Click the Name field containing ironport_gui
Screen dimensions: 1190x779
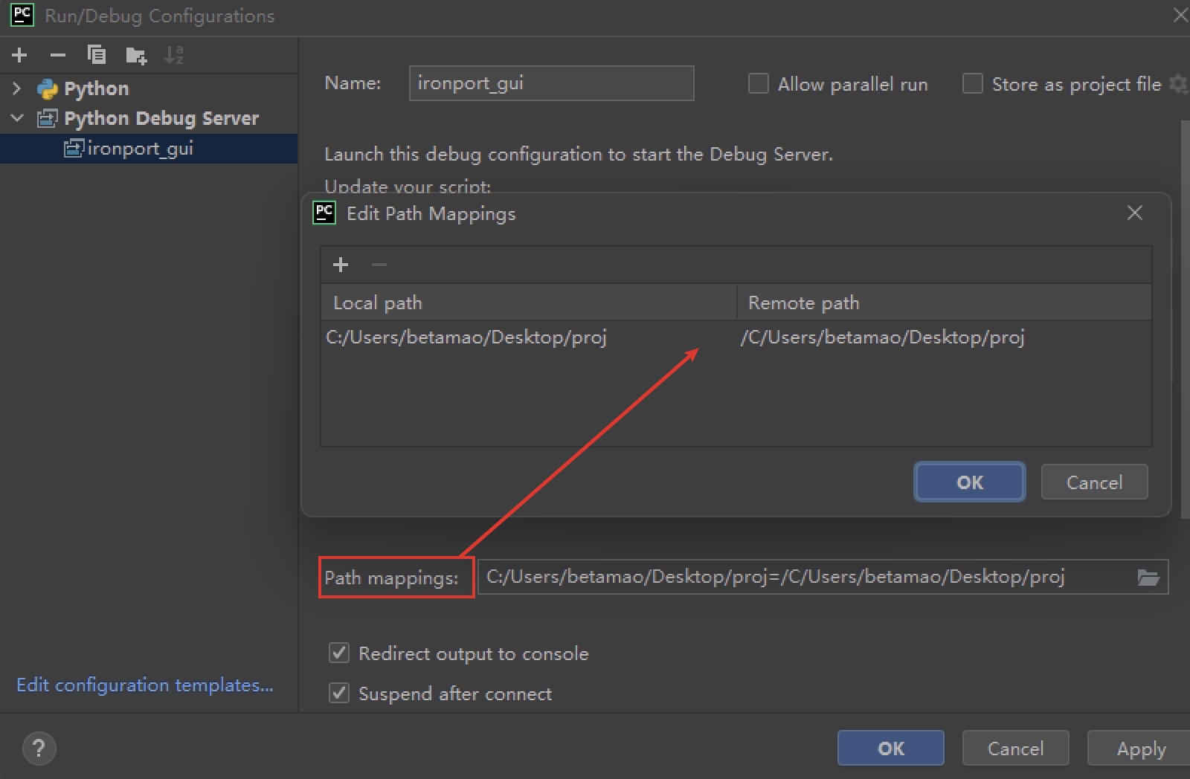point(551,83)
